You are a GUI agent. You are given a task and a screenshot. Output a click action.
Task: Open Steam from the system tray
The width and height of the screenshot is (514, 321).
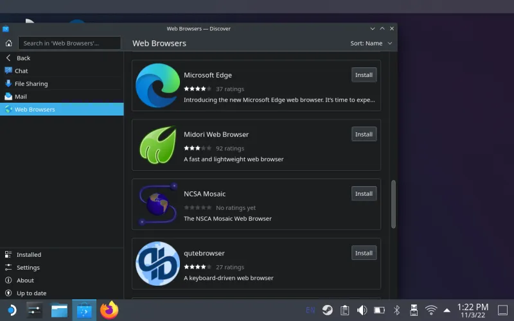coord(328,310)
